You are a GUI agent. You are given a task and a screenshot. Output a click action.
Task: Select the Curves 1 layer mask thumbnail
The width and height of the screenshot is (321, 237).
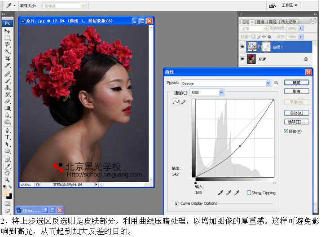pyautogui.click(x=266, y=47)
